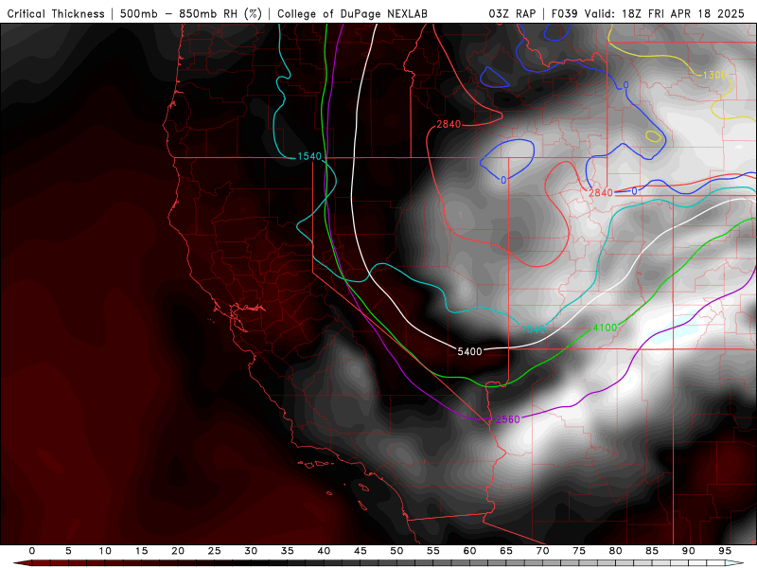
Task: Click the red 2840 label over Idaho
Action: (449, 125)
